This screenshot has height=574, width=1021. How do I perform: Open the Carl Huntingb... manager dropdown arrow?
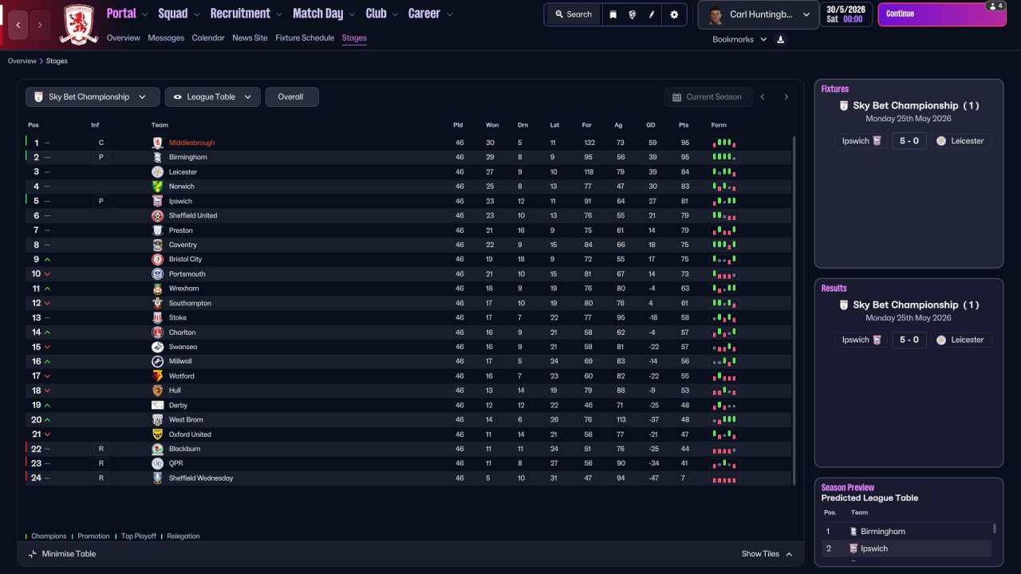pos(806,15)
